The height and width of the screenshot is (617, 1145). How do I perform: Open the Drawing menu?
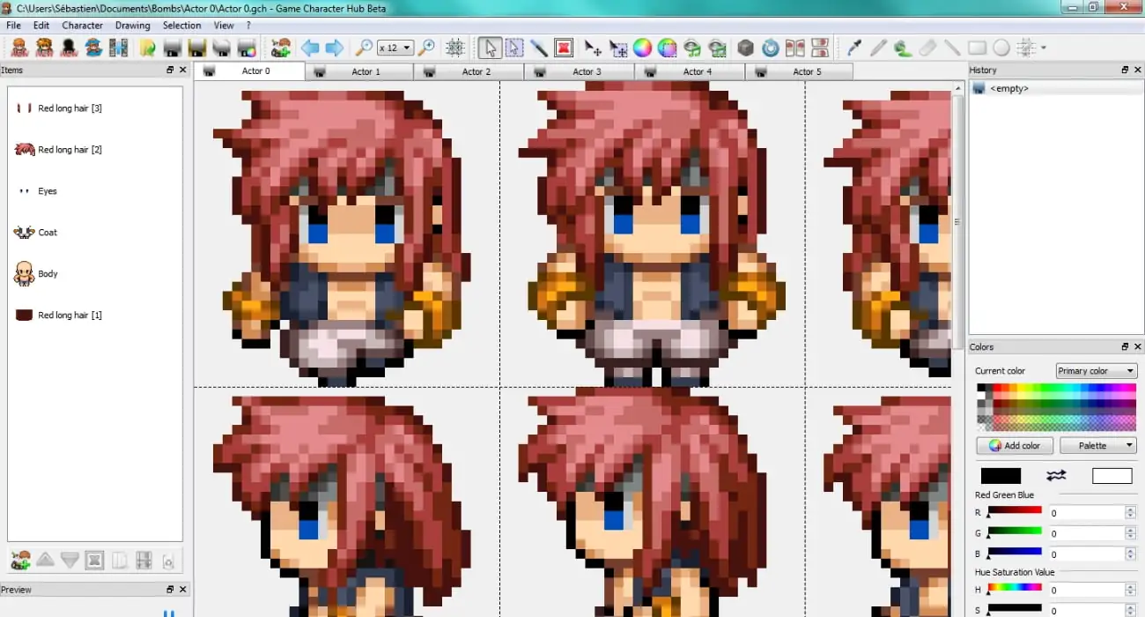tap(133, 26)
